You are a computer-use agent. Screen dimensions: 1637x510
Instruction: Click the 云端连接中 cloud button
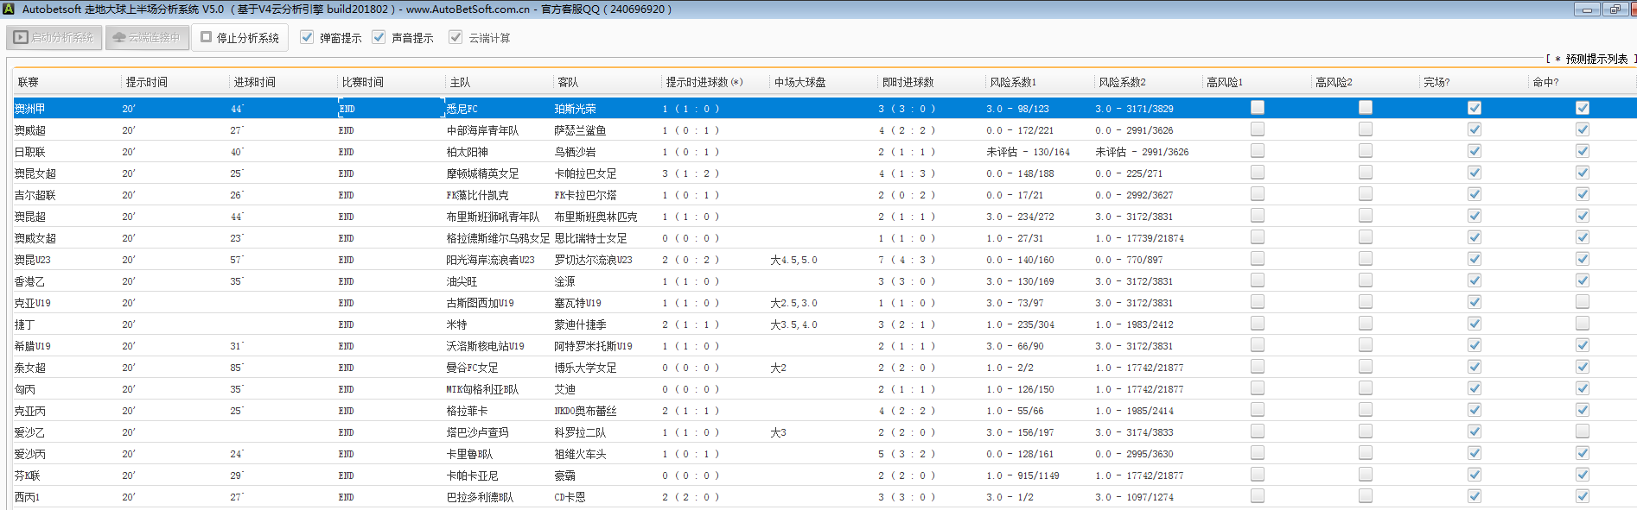147,38
